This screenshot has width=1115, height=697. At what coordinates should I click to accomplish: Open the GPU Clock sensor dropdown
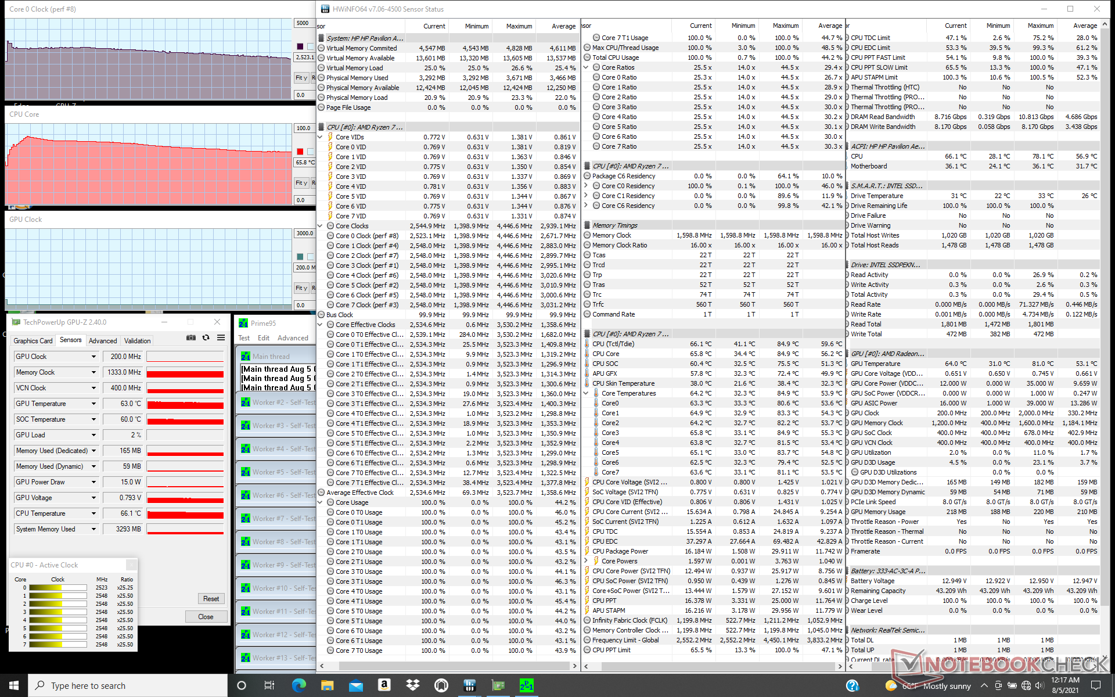[x=93, y=357]
